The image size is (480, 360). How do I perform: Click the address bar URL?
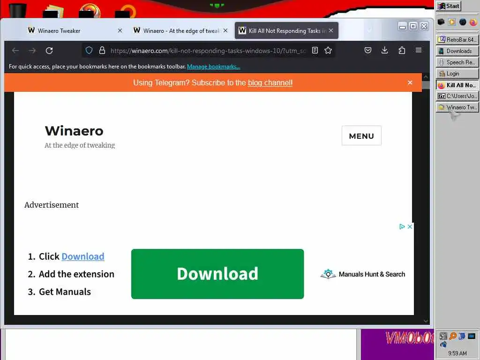[x=208, y=51]
